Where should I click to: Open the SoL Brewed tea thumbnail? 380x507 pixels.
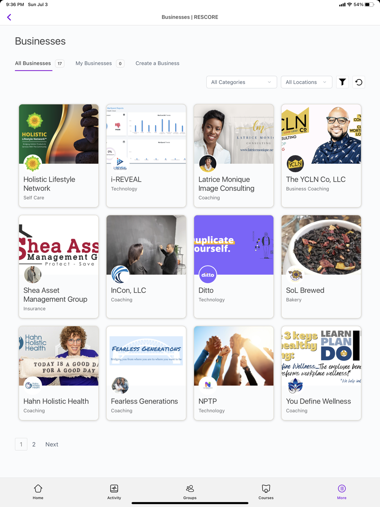coord(321,245)
